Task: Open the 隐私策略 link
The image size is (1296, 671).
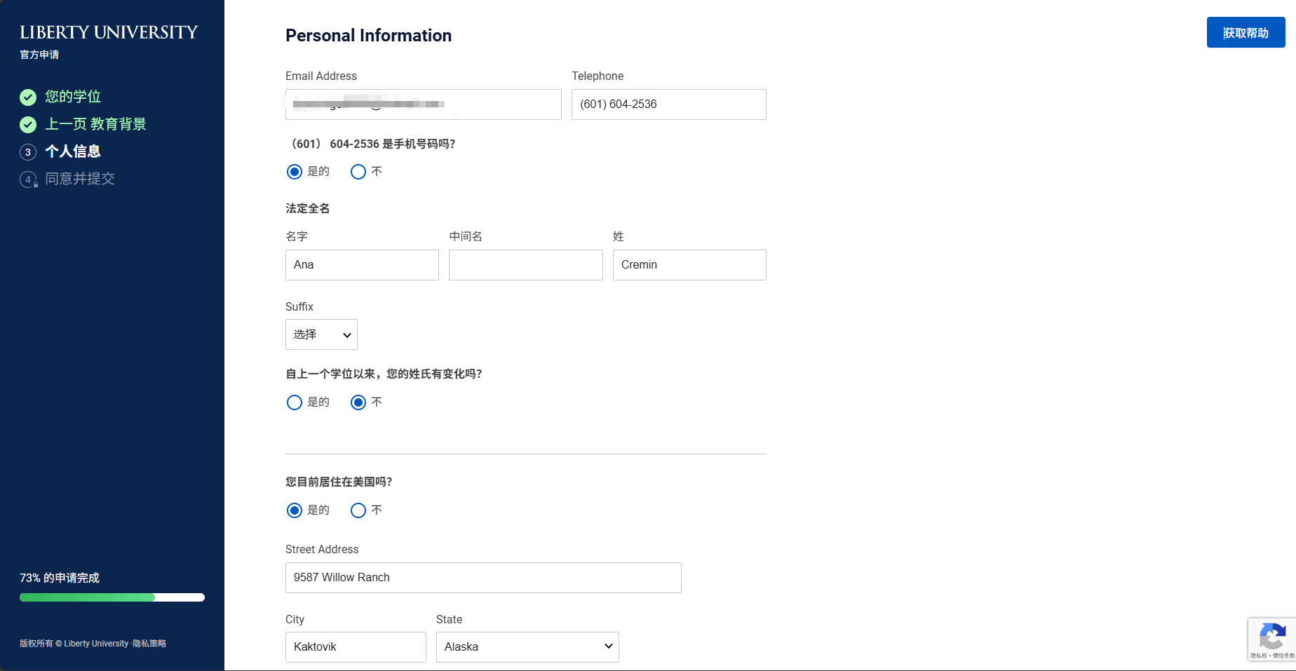Action: (x=149, y=644)
